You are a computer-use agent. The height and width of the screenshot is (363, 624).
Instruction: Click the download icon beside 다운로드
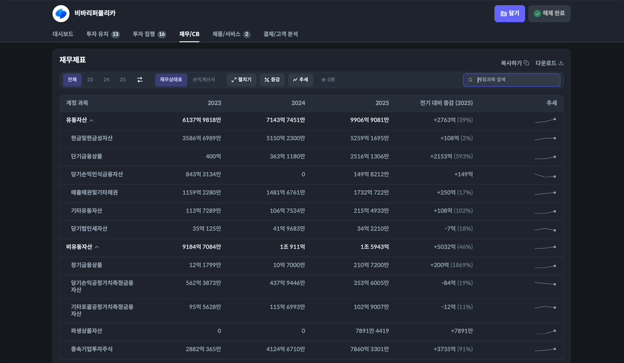click(x=561, y=63)
